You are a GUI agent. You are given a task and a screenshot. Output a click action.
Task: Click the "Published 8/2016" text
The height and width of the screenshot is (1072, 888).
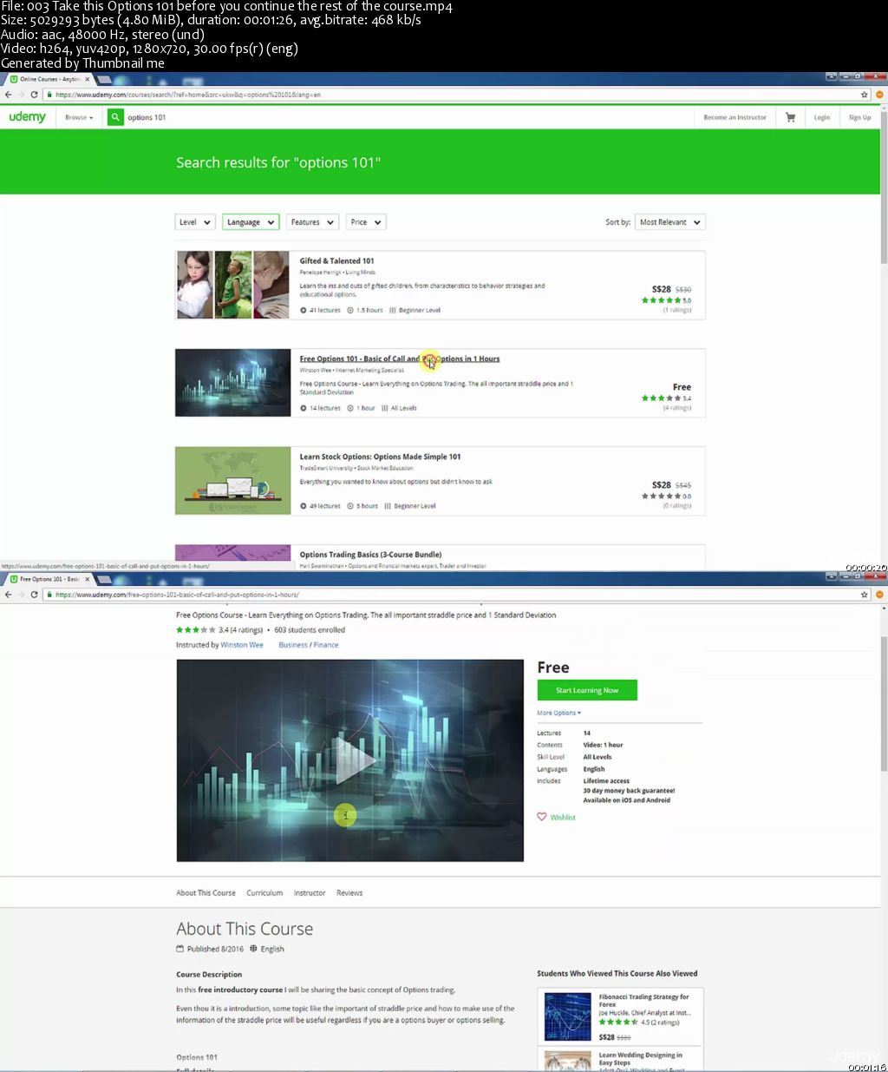coord(215,949)
